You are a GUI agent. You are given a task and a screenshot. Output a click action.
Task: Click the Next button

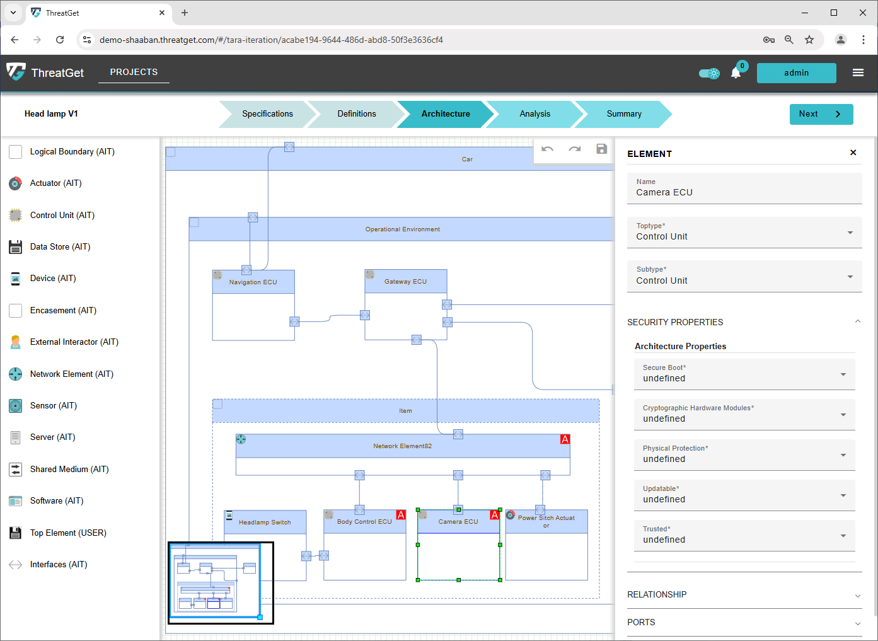[821, 114]
